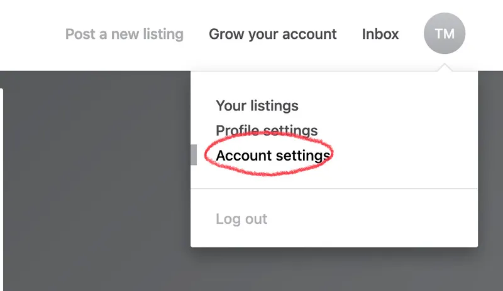The width and height of the screenshot is (503, 291).
Task: Open the TM user avatar menu
Action: (x=445, y=34)
